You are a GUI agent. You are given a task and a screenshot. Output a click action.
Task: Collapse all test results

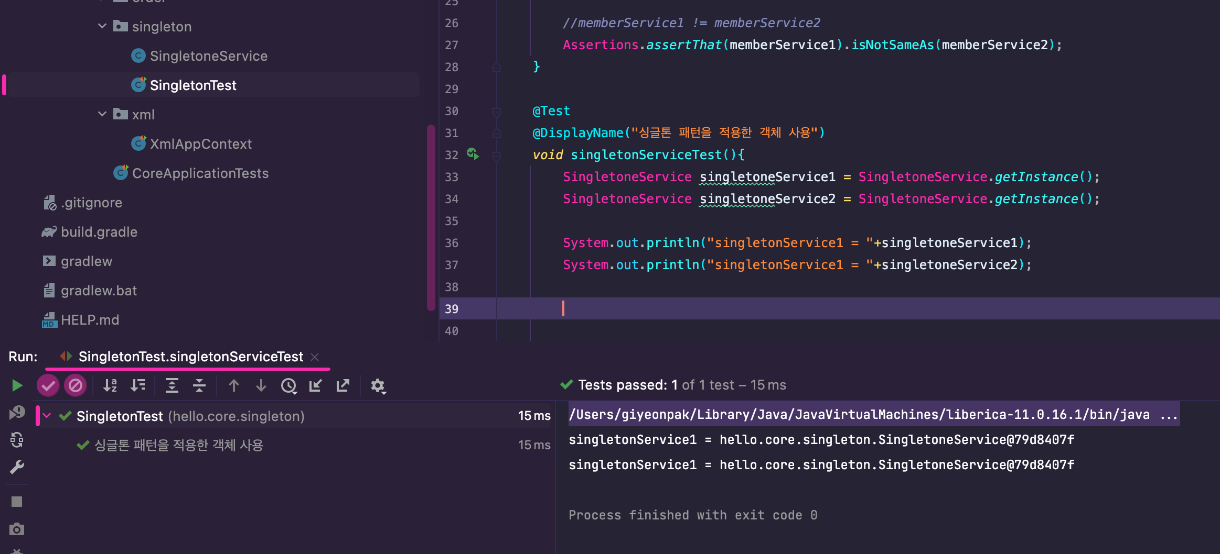coord(199,386)
